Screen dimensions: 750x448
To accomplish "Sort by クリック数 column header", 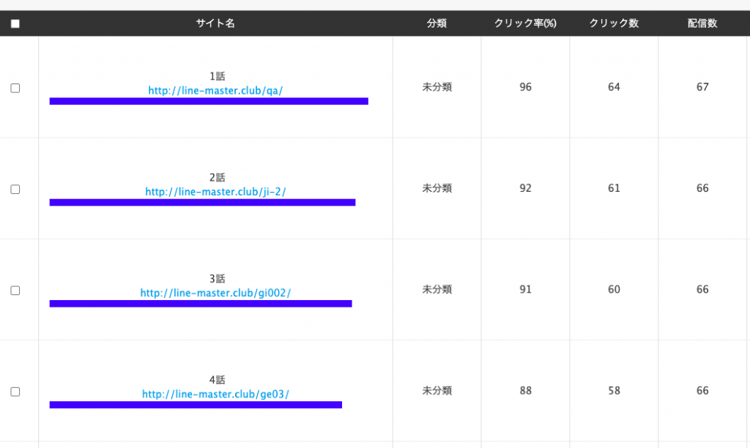I will click(614, 23).
